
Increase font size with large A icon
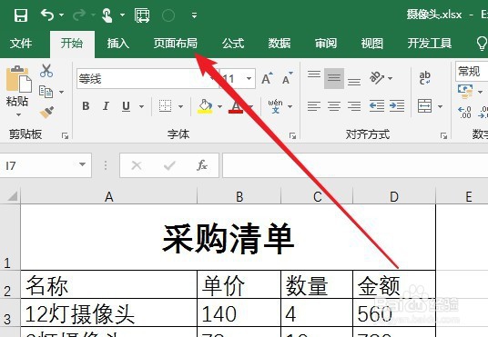pyautogui.click(x=267, y=78)
